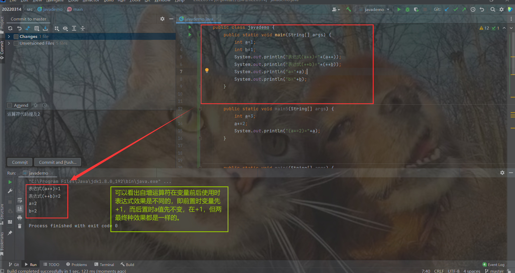Refresh the commit changes list
515x273 pixels.
coord(10,28)
